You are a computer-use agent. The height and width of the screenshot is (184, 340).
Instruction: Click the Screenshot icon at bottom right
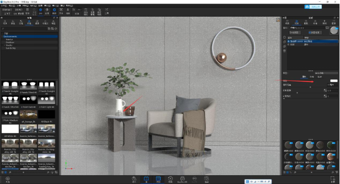pyautogui.click(x=333, y=179)
